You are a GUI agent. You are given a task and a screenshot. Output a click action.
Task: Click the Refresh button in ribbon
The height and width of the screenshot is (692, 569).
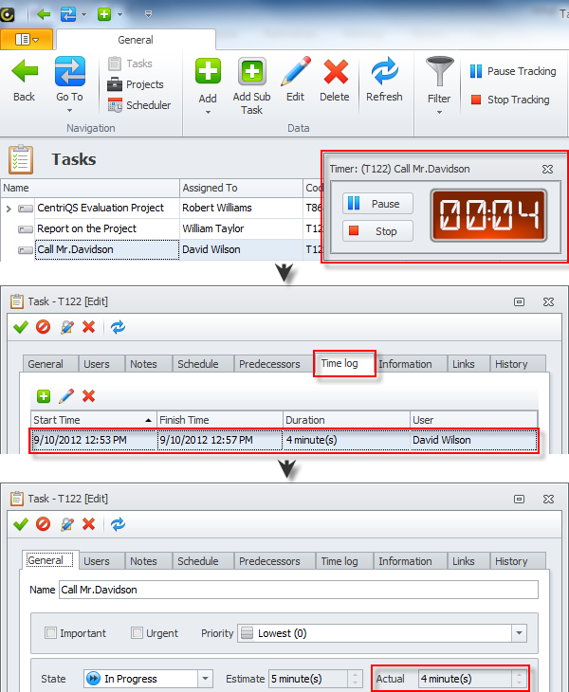coord(384,80)
